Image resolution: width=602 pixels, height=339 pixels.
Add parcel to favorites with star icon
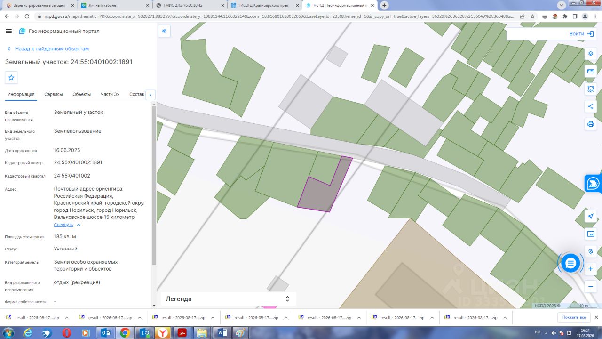11,77
